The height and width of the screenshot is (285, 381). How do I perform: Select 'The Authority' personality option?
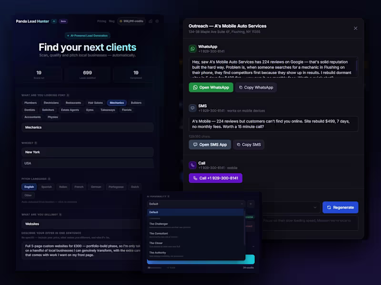pos(196,254)
